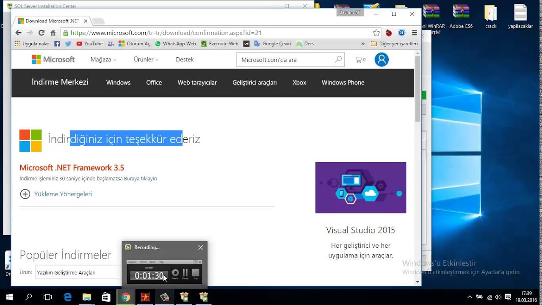Click the page vertical scrollbar thumb

(418, 89)
